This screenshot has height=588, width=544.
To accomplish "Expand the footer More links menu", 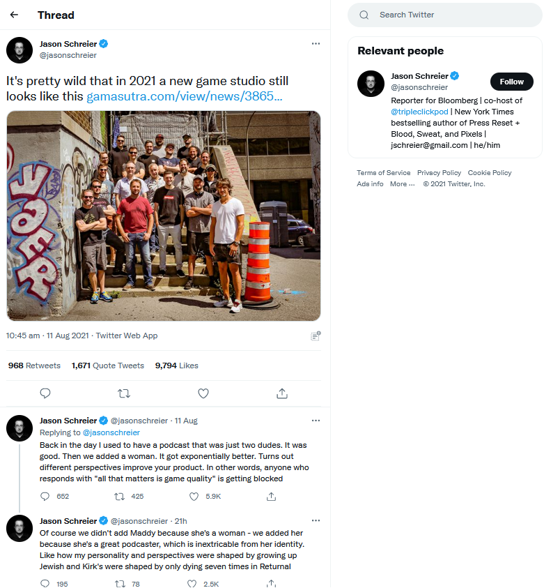I will (x=403, y=184).
